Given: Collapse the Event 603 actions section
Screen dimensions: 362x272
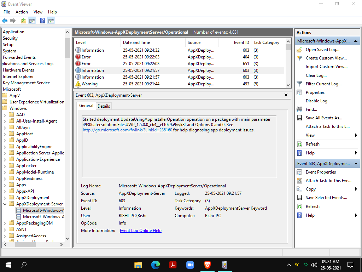Looking at the screenshot, I should coord(357,163).
